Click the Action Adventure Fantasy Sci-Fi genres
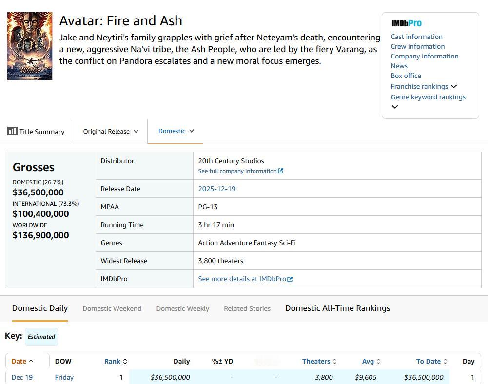This screenshot has height=384, width=488. [247, 243]
